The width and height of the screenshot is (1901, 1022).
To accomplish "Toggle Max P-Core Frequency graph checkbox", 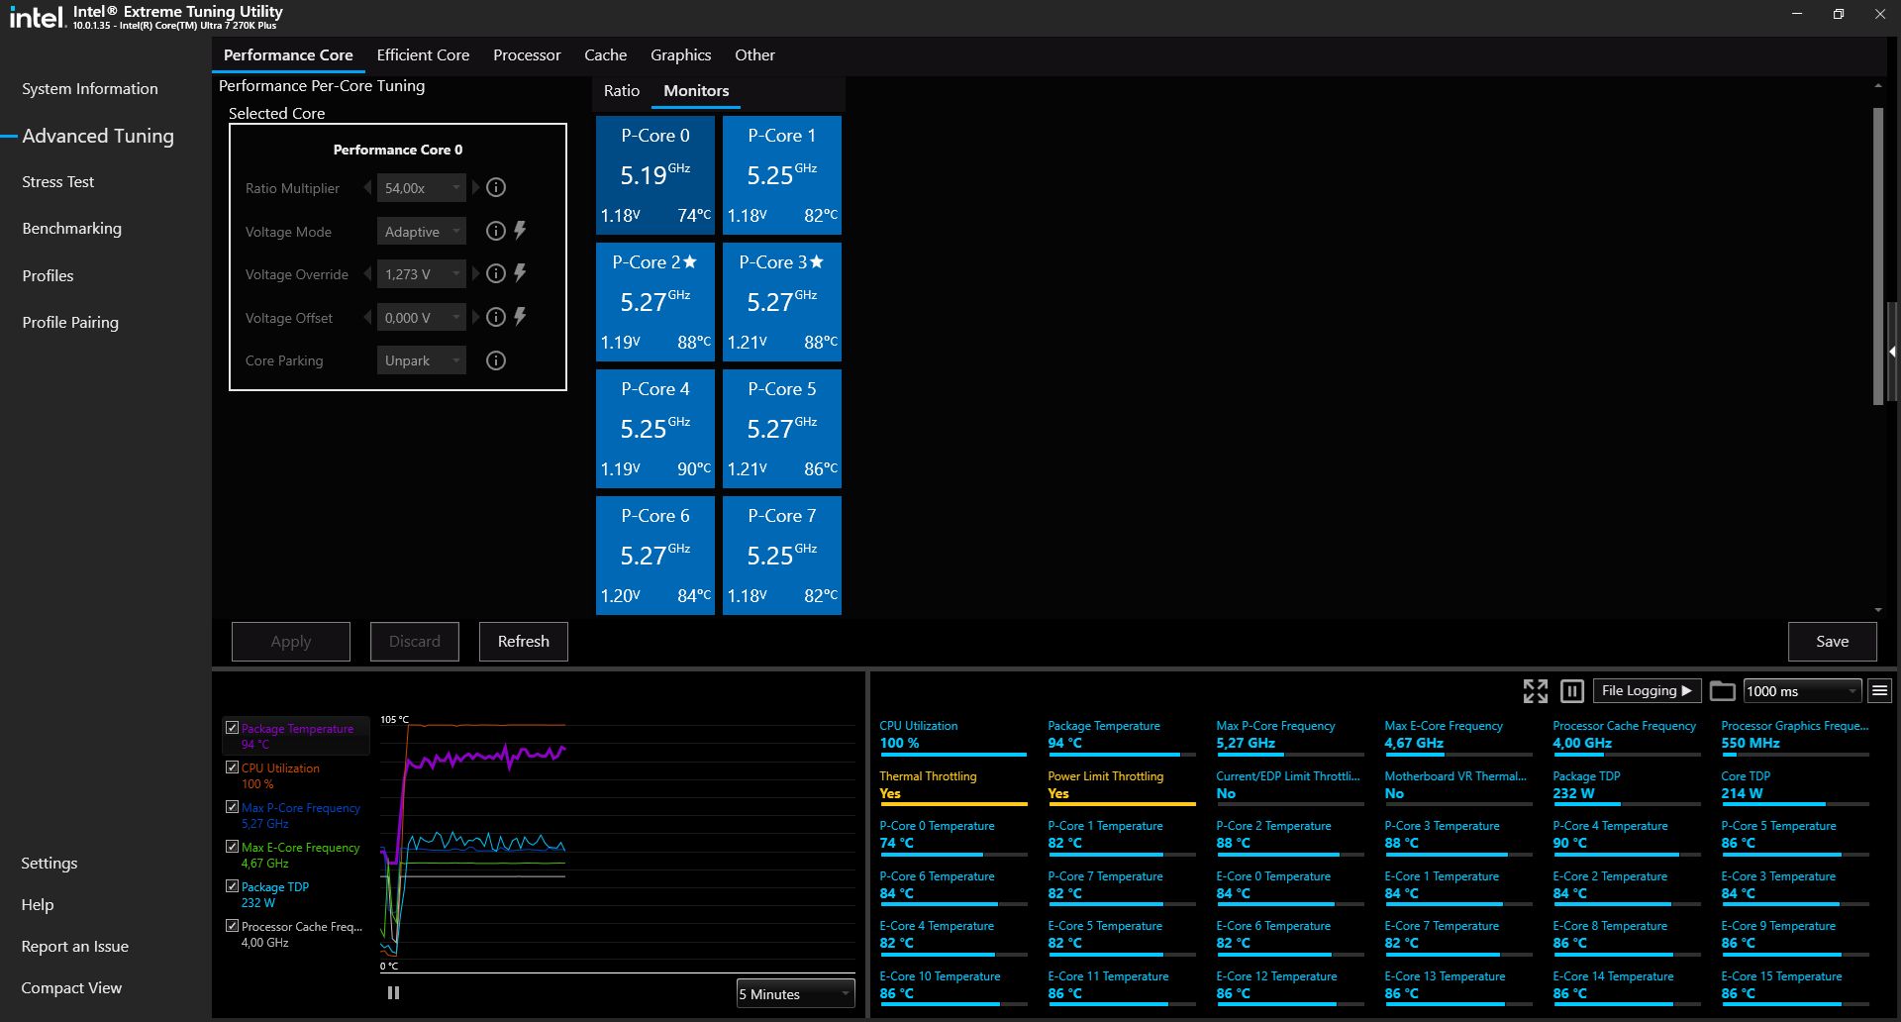I will click(x=232, y=807).
